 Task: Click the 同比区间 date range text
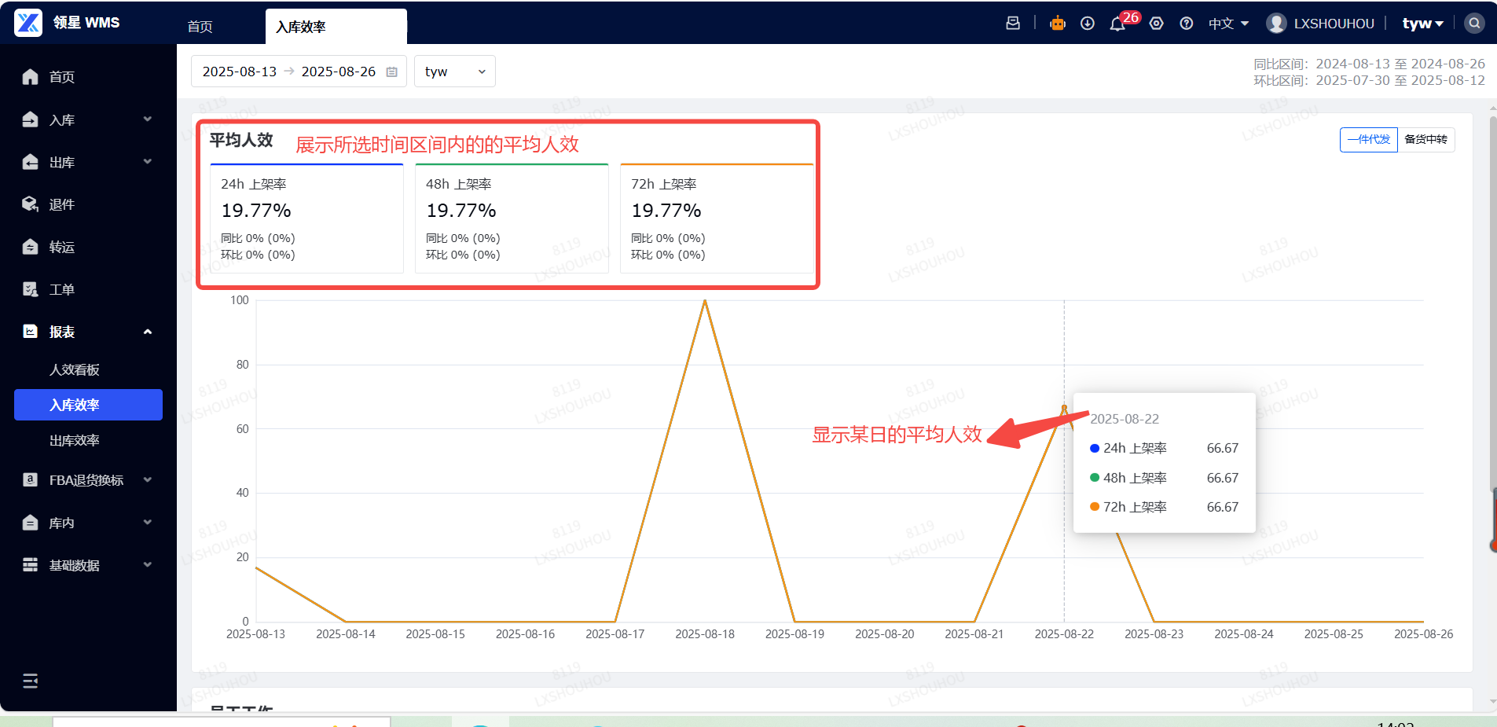pyautogui.click(x=1369, y=64)
